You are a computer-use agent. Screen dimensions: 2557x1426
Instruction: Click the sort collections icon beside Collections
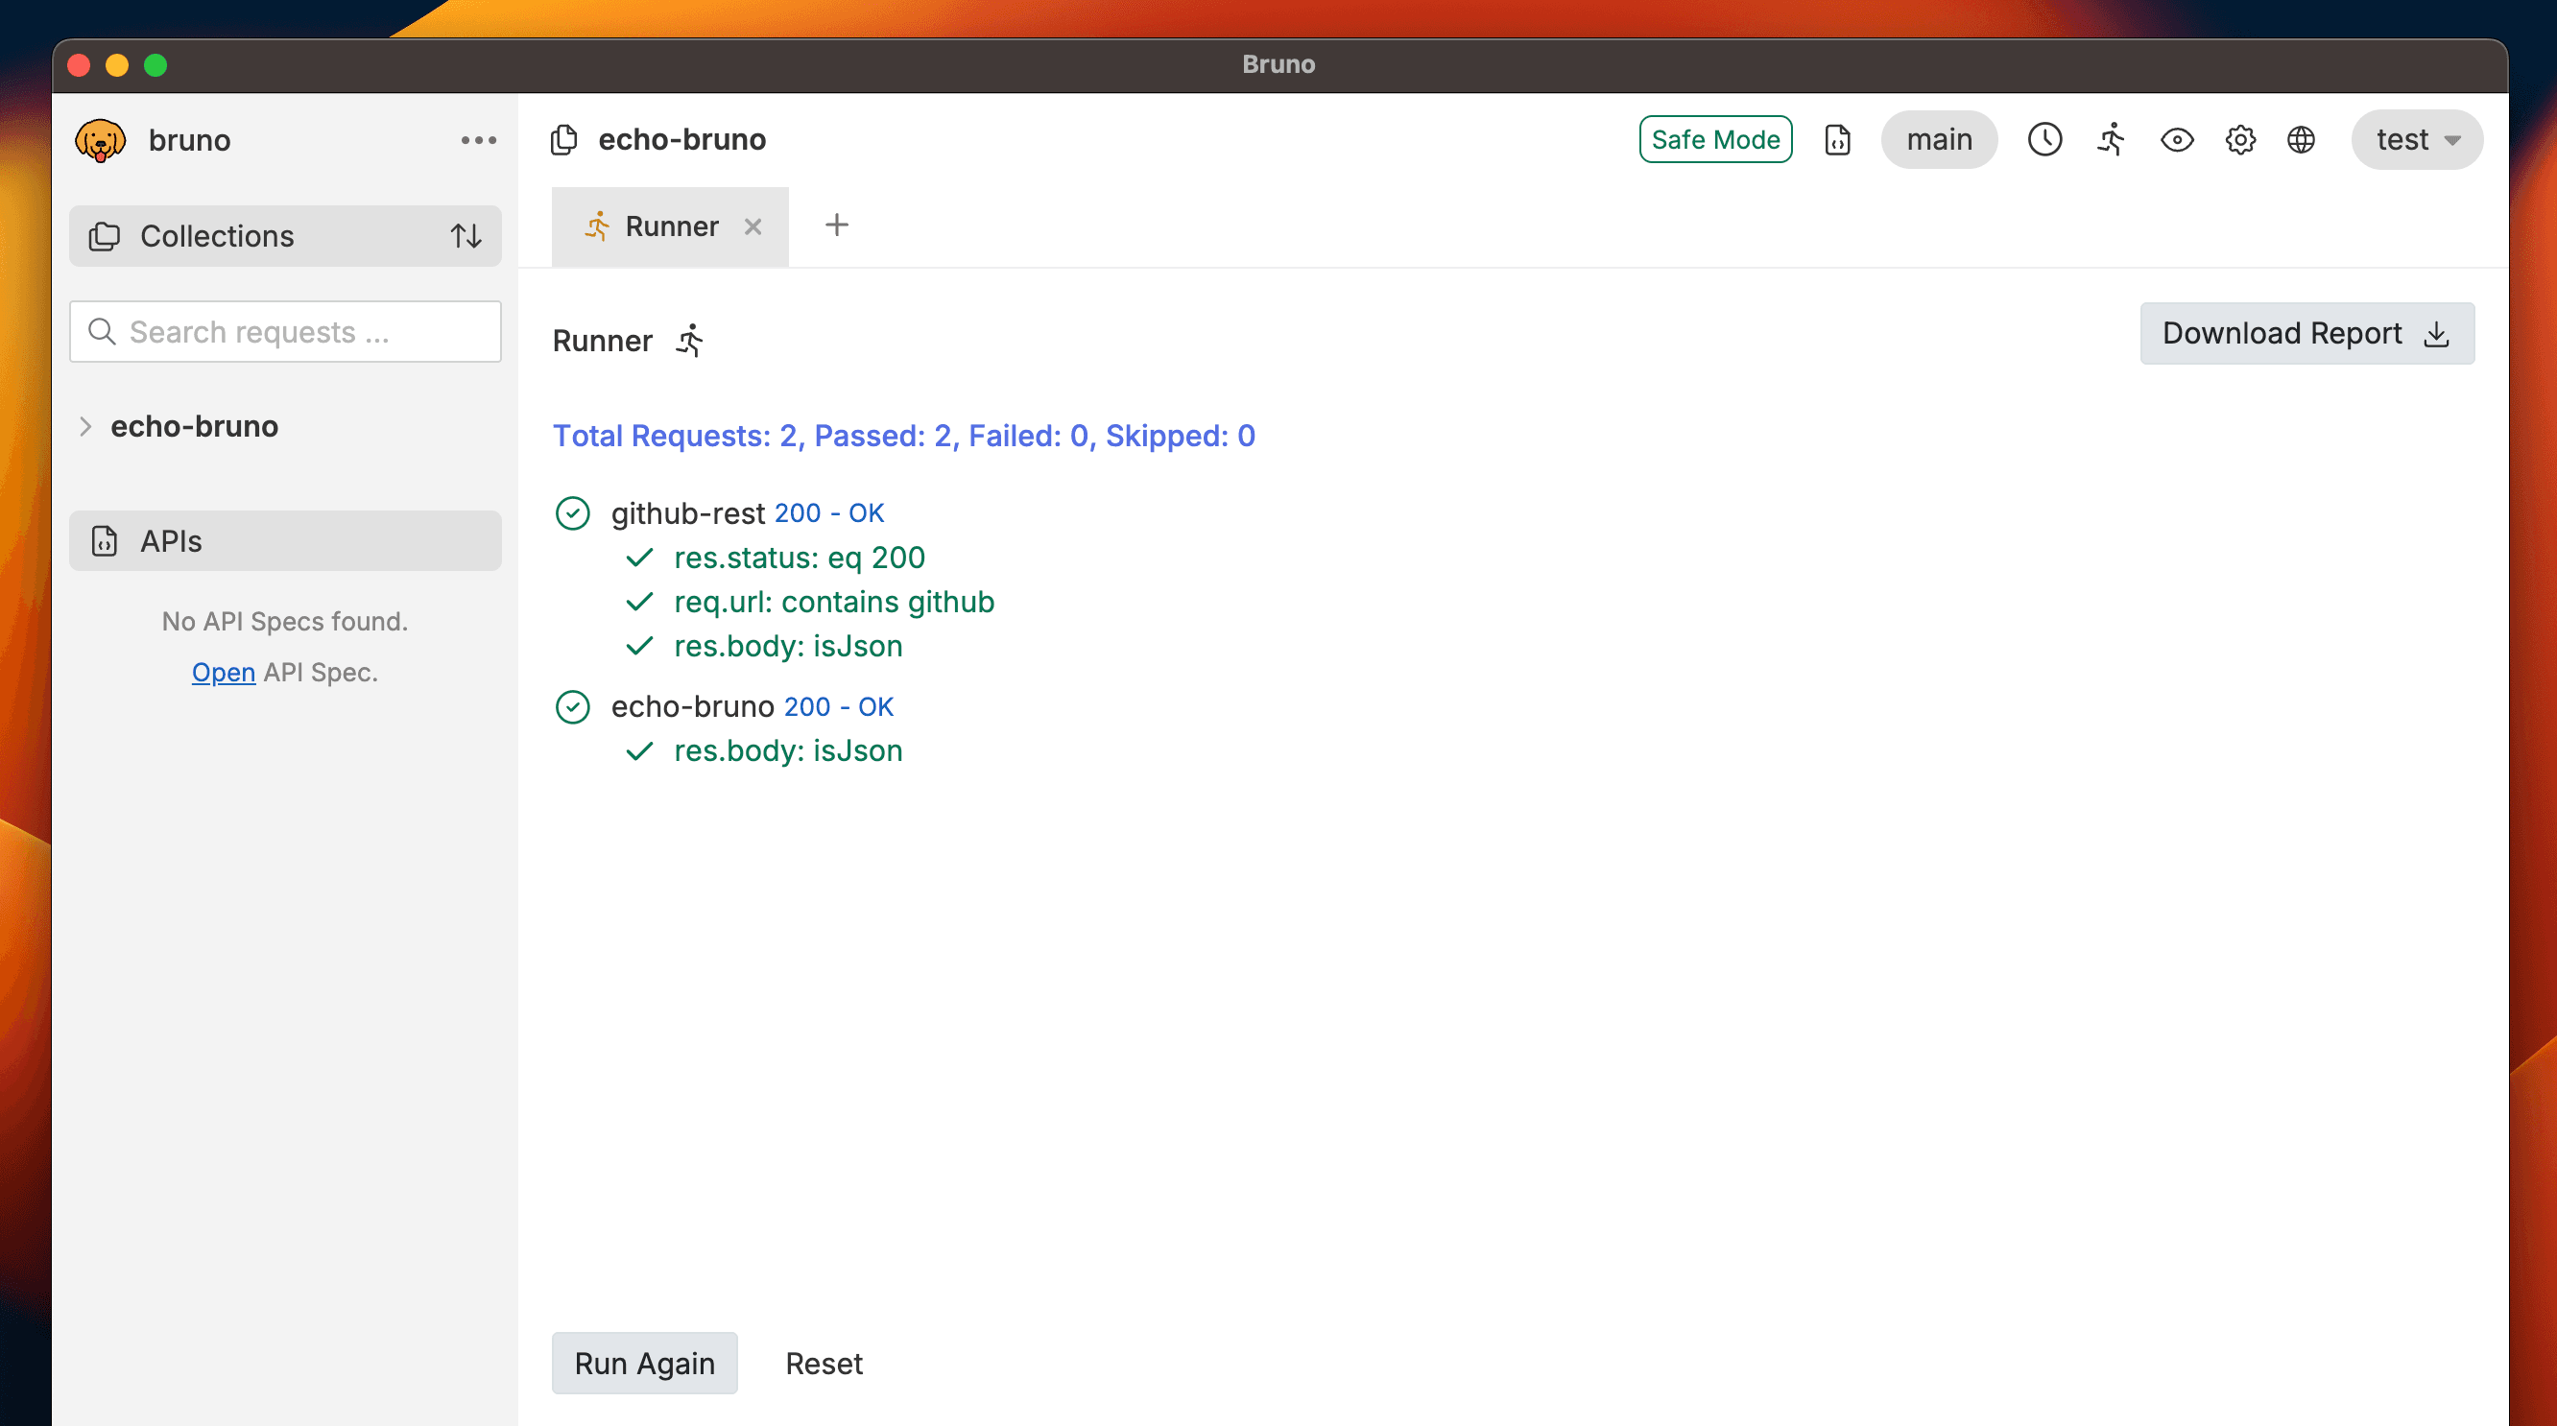point(466,235)
